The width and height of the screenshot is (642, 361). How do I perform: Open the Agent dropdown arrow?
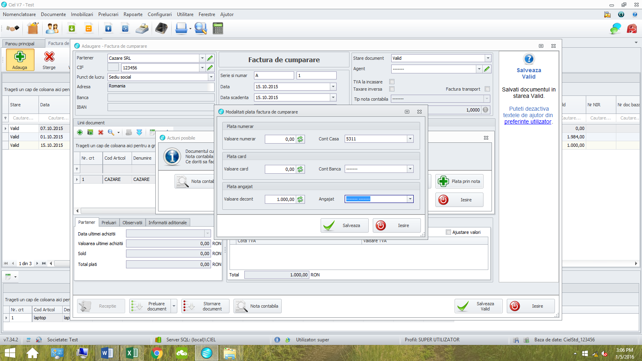point(479,69)
